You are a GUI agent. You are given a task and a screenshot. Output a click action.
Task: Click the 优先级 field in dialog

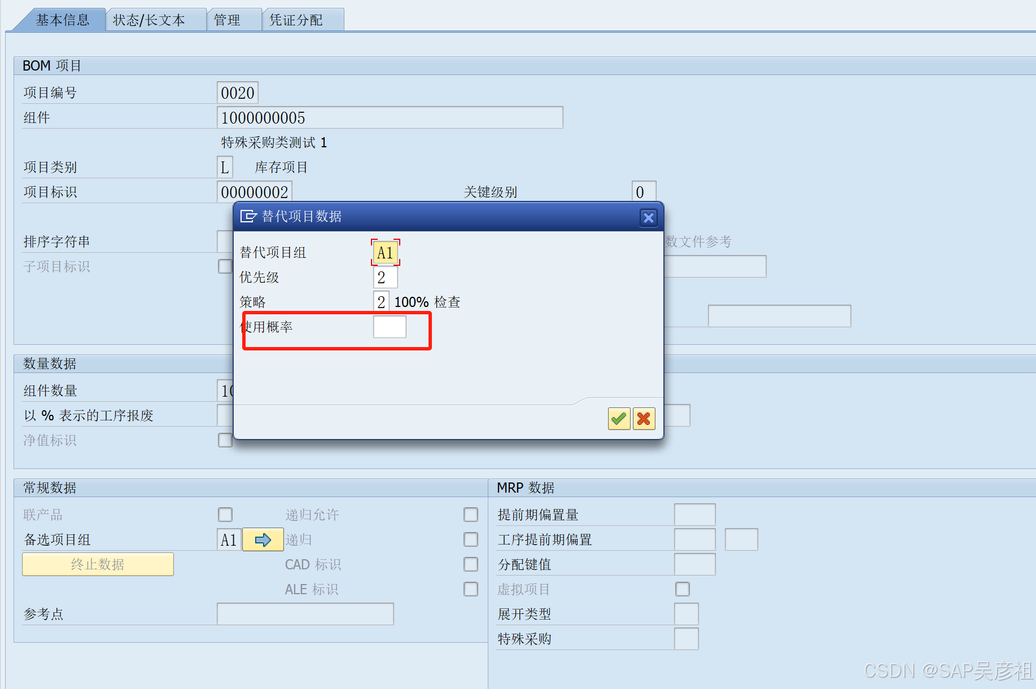pyautogui.click(x=386, y=277)
